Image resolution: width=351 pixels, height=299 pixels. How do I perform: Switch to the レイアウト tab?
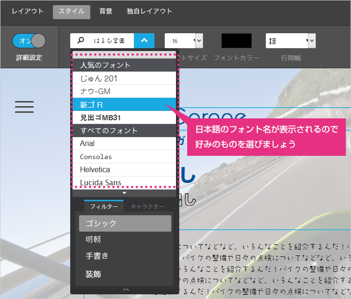tap(27, 11)
